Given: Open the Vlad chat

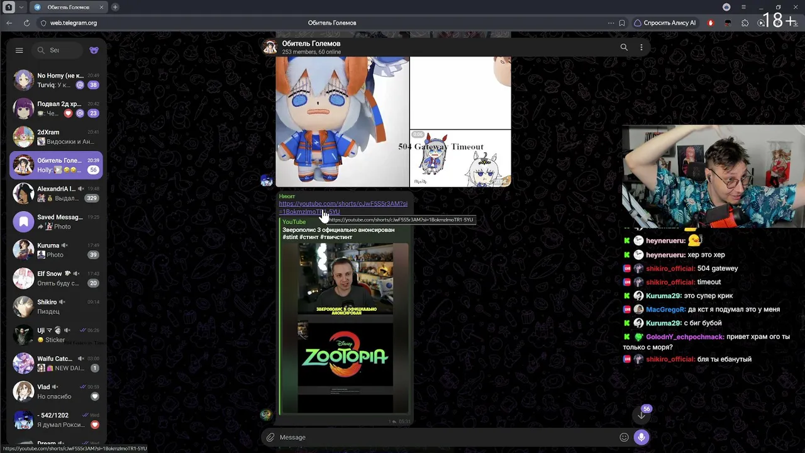Looking at the screenshot, I should (x=57, y=391).
